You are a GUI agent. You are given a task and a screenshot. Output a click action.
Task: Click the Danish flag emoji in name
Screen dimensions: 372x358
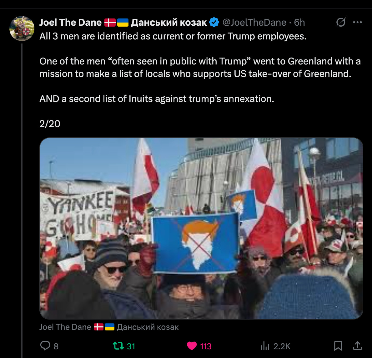pos(110,23)
